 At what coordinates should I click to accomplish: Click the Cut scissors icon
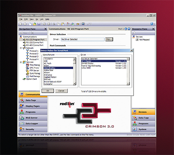point(54,24)
